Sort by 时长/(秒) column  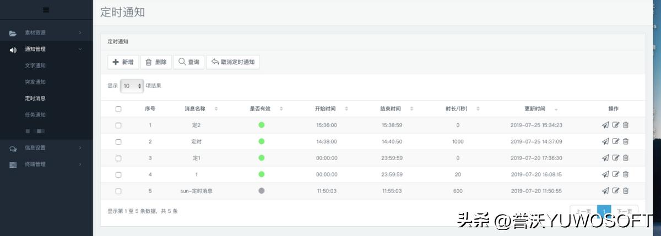click(478, 109)
